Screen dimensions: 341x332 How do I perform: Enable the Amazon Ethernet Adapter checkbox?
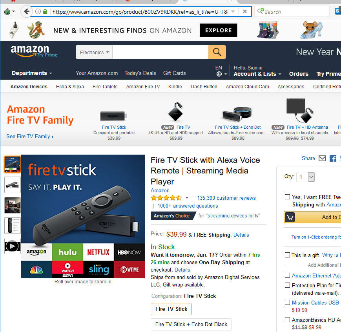click(287, 275)
